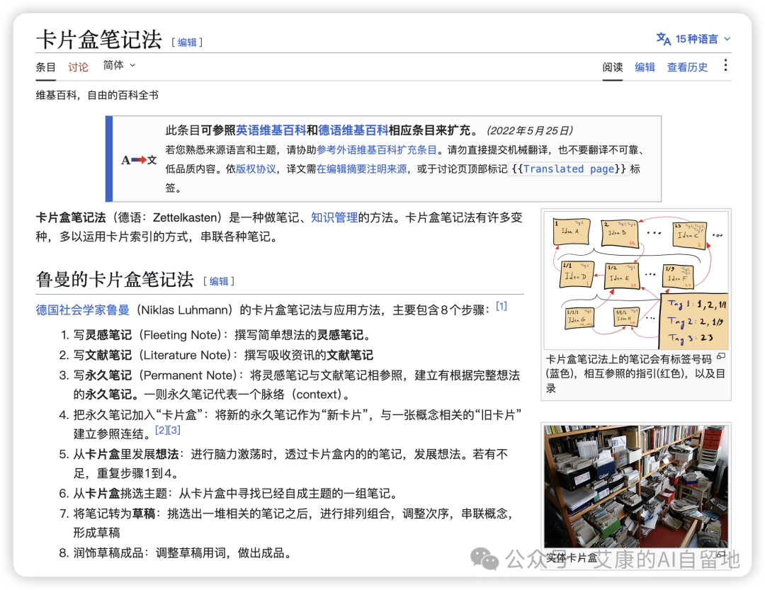
Task: Open the 15种语言 language selector
Action: tap(693, 39)
